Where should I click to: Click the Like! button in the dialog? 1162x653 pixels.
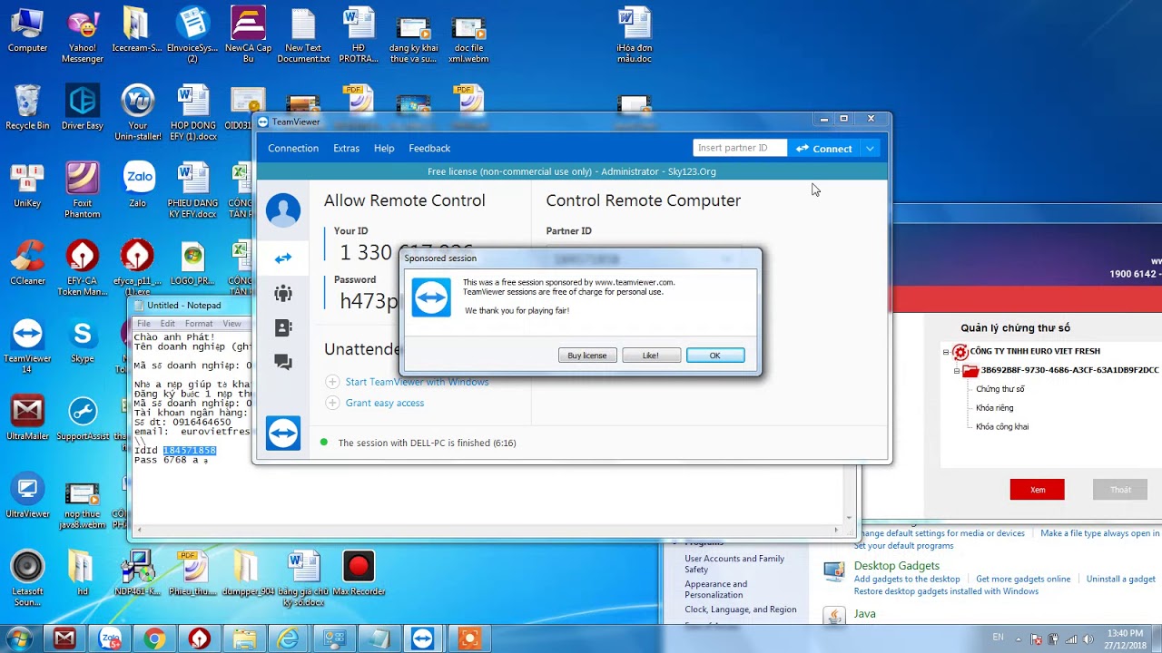[x=651, y=356]
